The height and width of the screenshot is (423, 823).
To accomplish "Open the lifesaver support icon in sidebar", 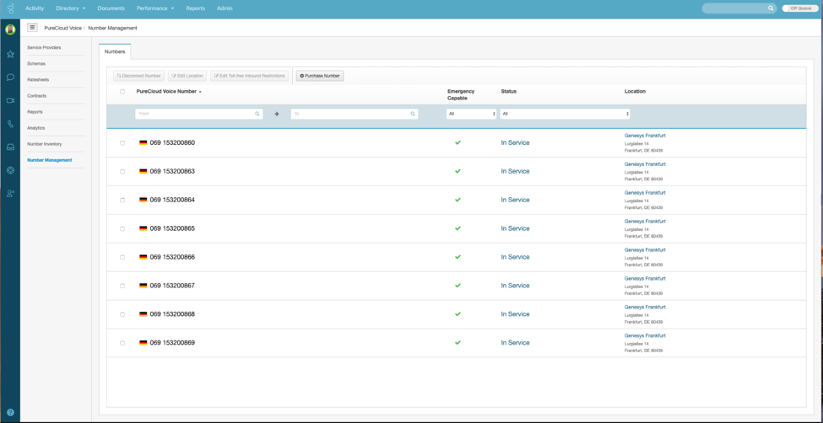I will pyautogui.click(x=10, y=170).
